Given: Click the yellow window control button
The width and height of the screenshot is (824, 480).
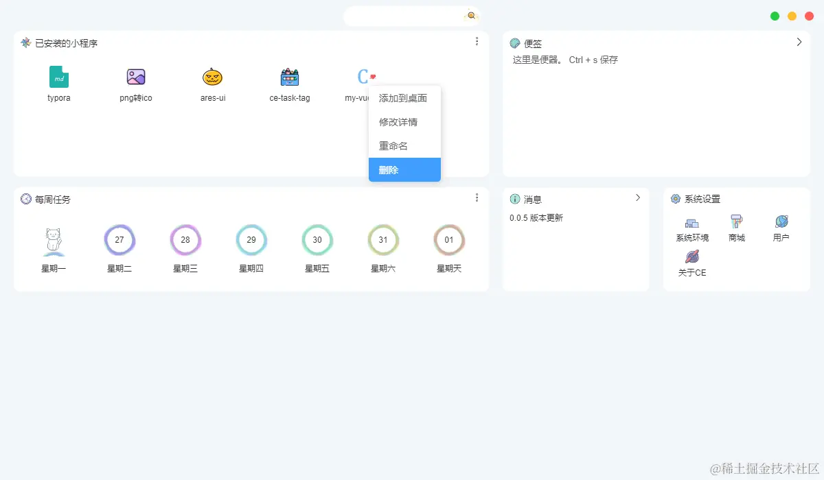Looking at the screenshot, I should (x=792, y=16).
